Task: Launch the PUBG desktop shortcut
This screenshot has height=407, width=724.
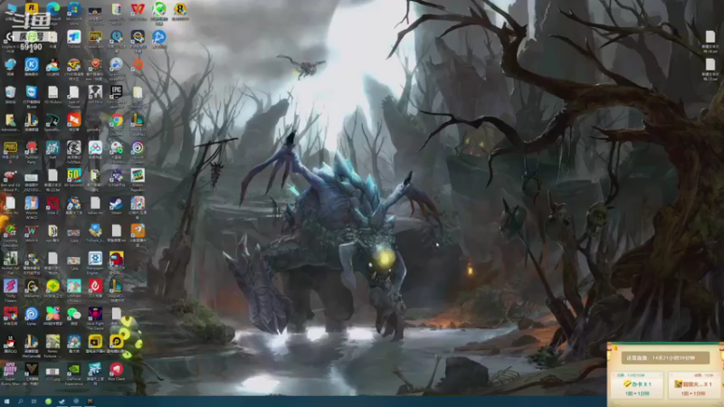Action: (x=10, y=147)
